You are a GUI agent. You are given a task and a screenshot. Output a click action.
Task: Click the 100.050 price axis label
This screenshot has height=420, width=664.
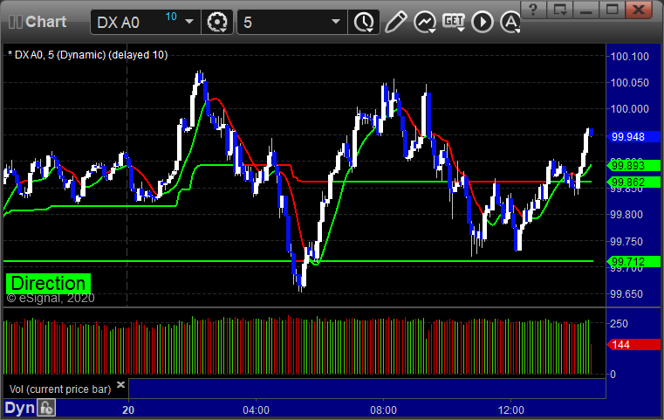[629, 83]
